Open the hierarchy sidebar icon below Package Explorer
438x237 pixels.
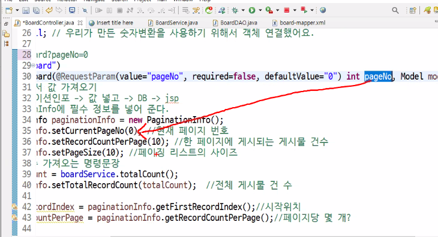tap(6, 44)
